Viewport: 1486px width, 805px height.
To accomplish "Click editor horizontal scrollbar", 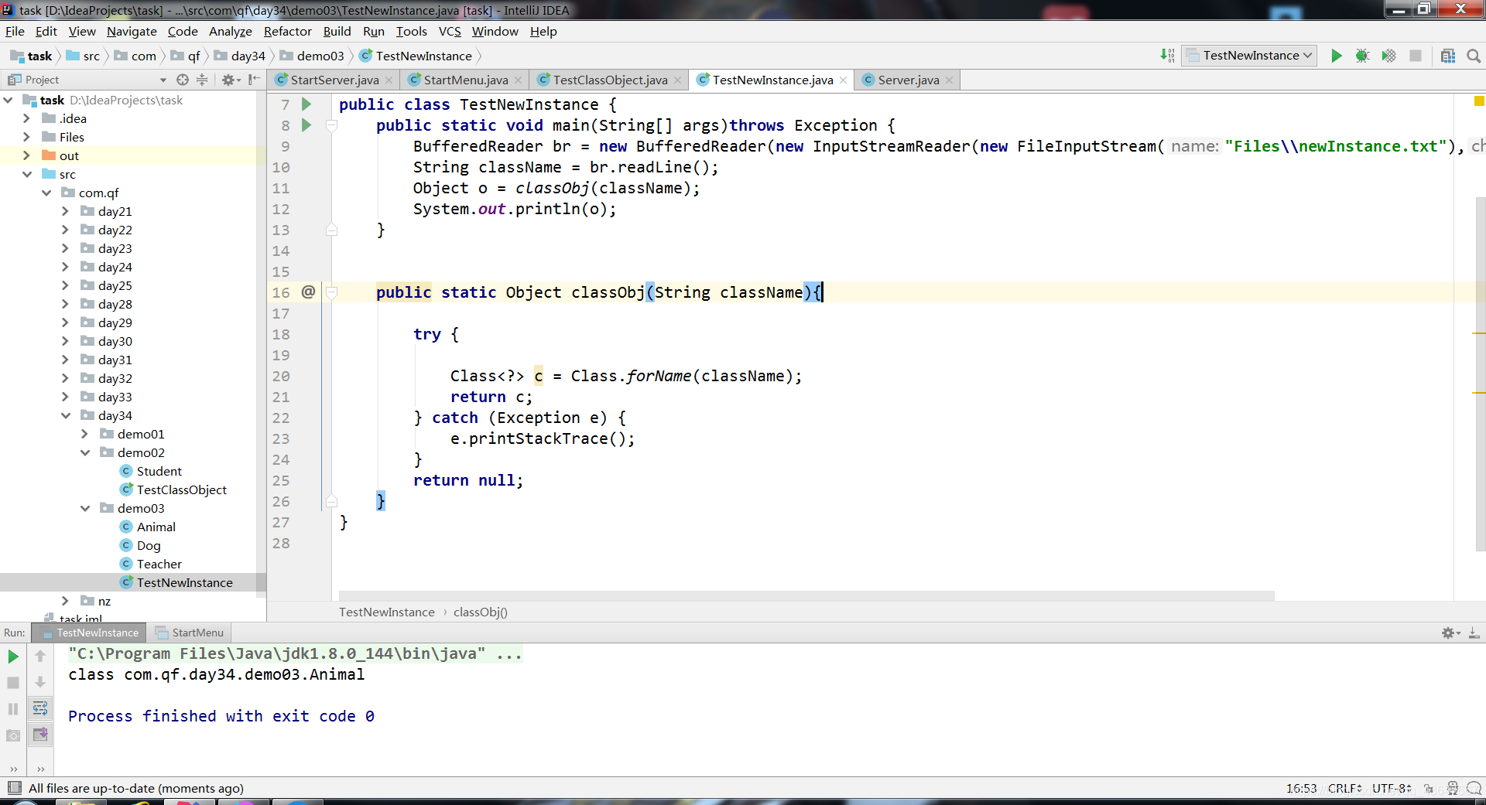I will pyautogui.click(x=806, y=595).
